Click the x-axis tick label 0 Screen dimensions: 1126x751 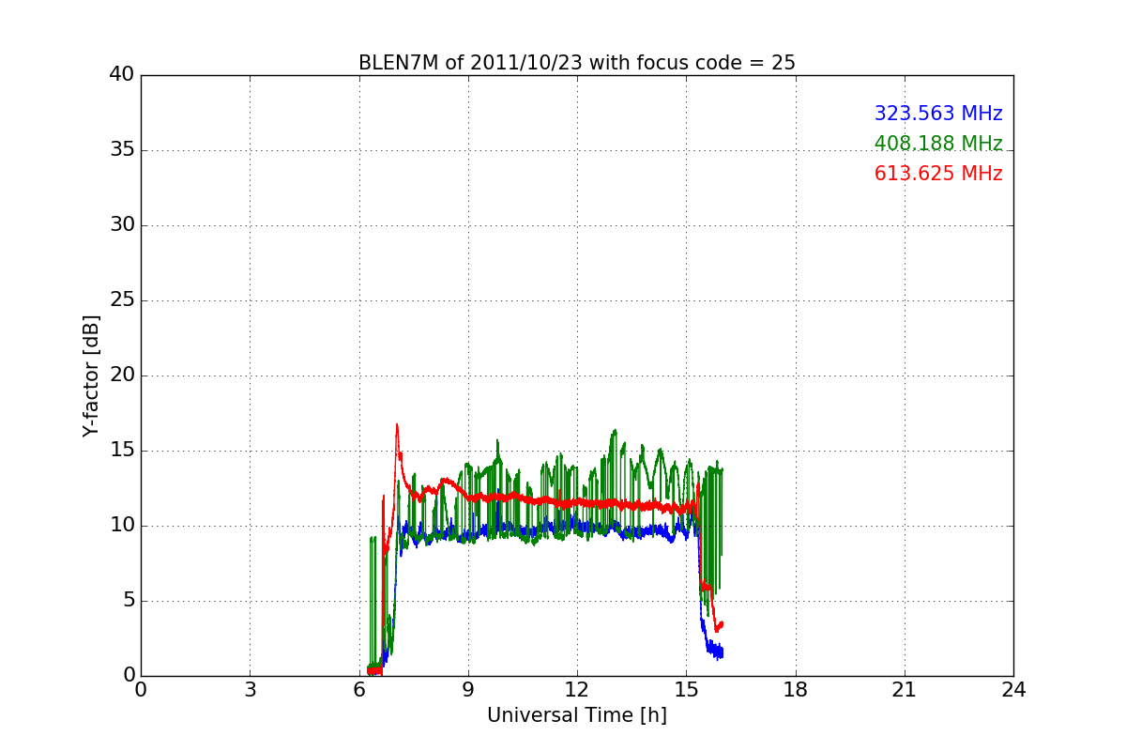pyautogui.click(x=141, y=690)
